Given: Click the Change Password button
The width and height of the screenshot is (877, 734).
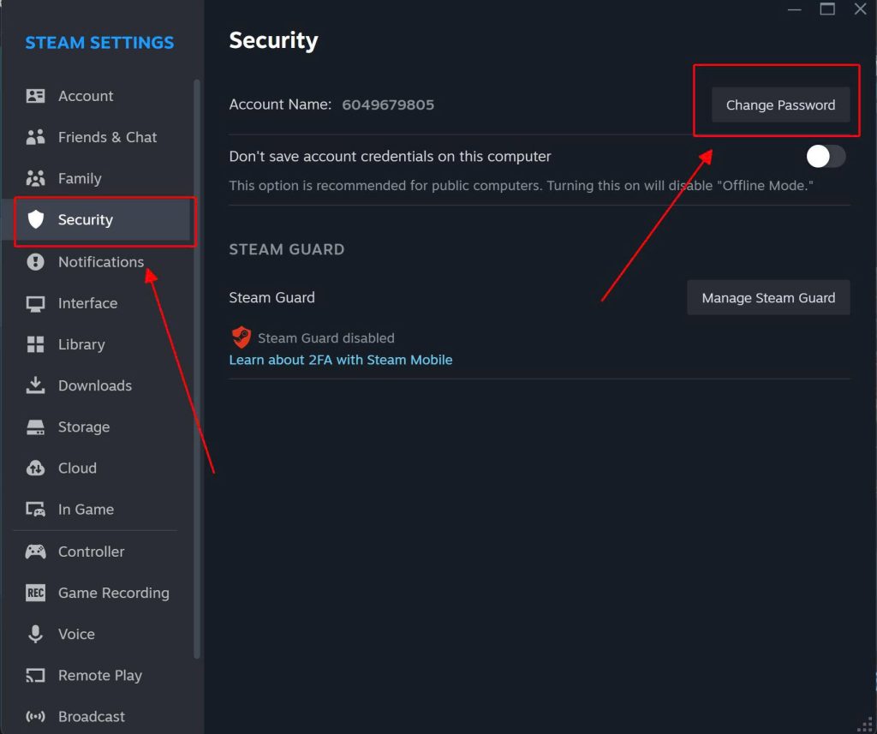Looking at the screenshot, I should 780,104.
